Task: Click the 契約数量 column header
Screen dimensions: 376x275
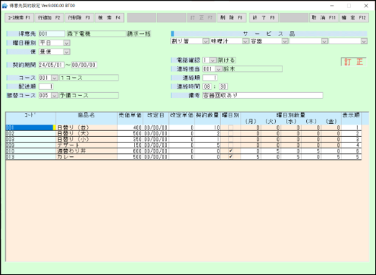Action: (207, 115)
